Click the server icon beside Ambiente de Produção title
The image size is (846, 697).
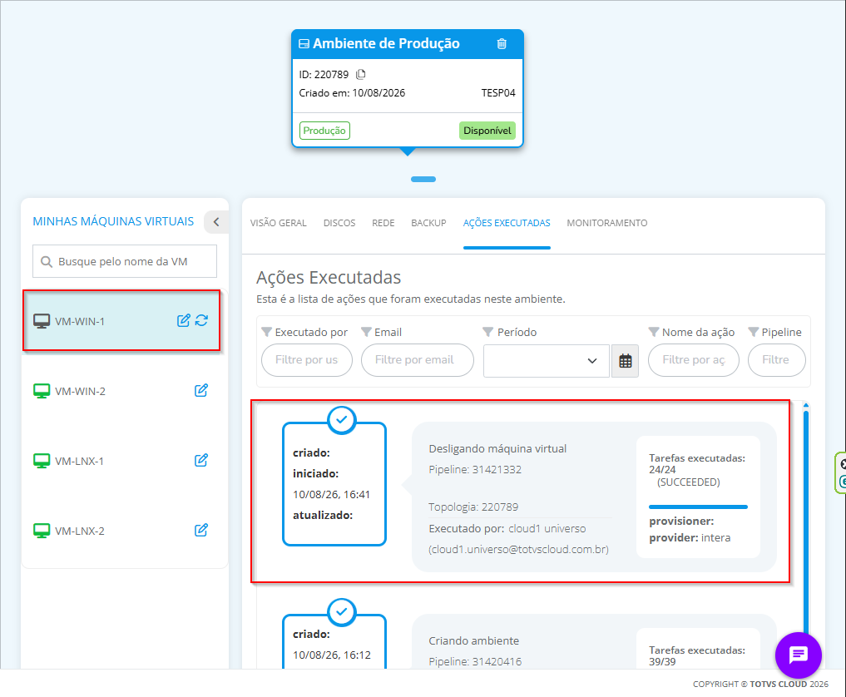coord(304,44)
